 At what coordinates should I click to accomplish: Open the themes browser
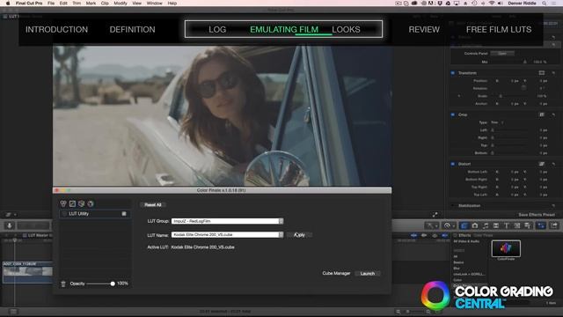click(528, 225)
